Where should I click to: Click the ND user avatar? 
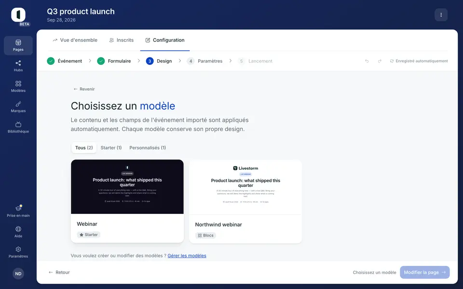point(18,274)
